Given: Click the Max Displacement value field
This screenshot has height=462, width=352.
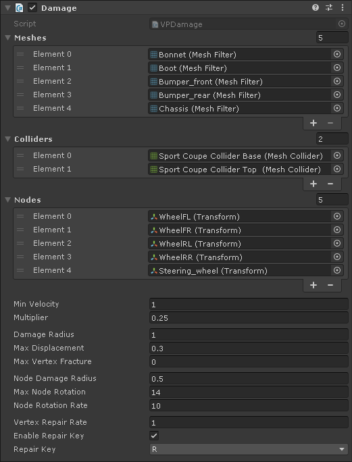Looking at the screenshot, I should pos(249,349).
